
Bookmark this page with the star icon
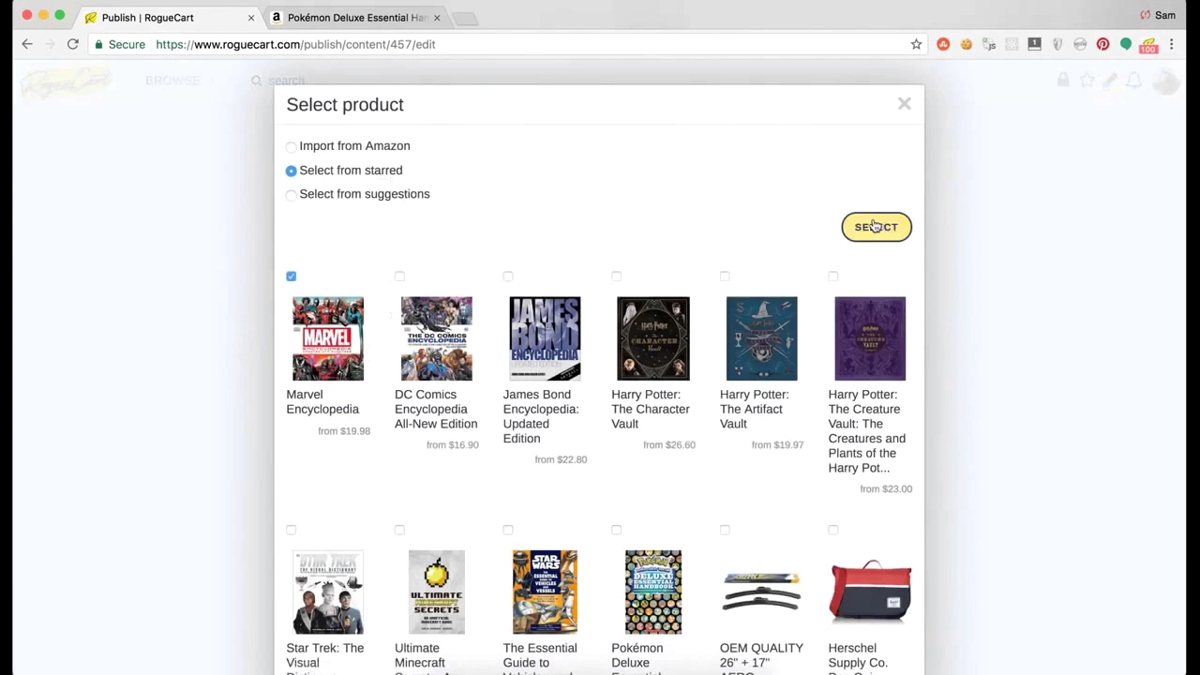916,44
